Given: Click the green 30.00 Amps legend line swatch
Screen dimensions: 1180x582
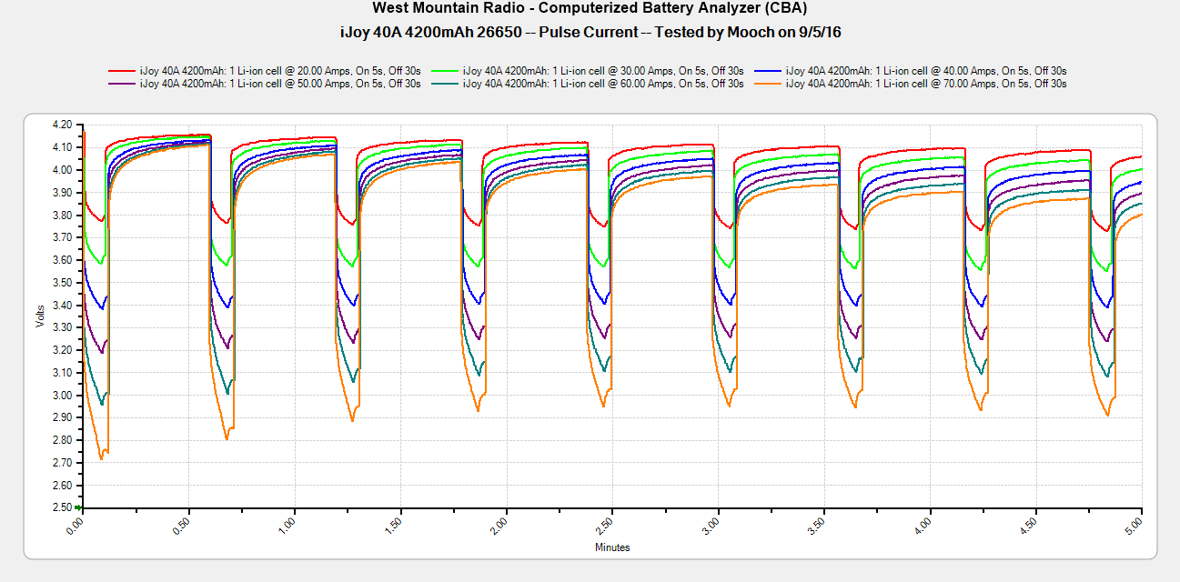Looking at the screenshot, I should click(x=445, y=70).
